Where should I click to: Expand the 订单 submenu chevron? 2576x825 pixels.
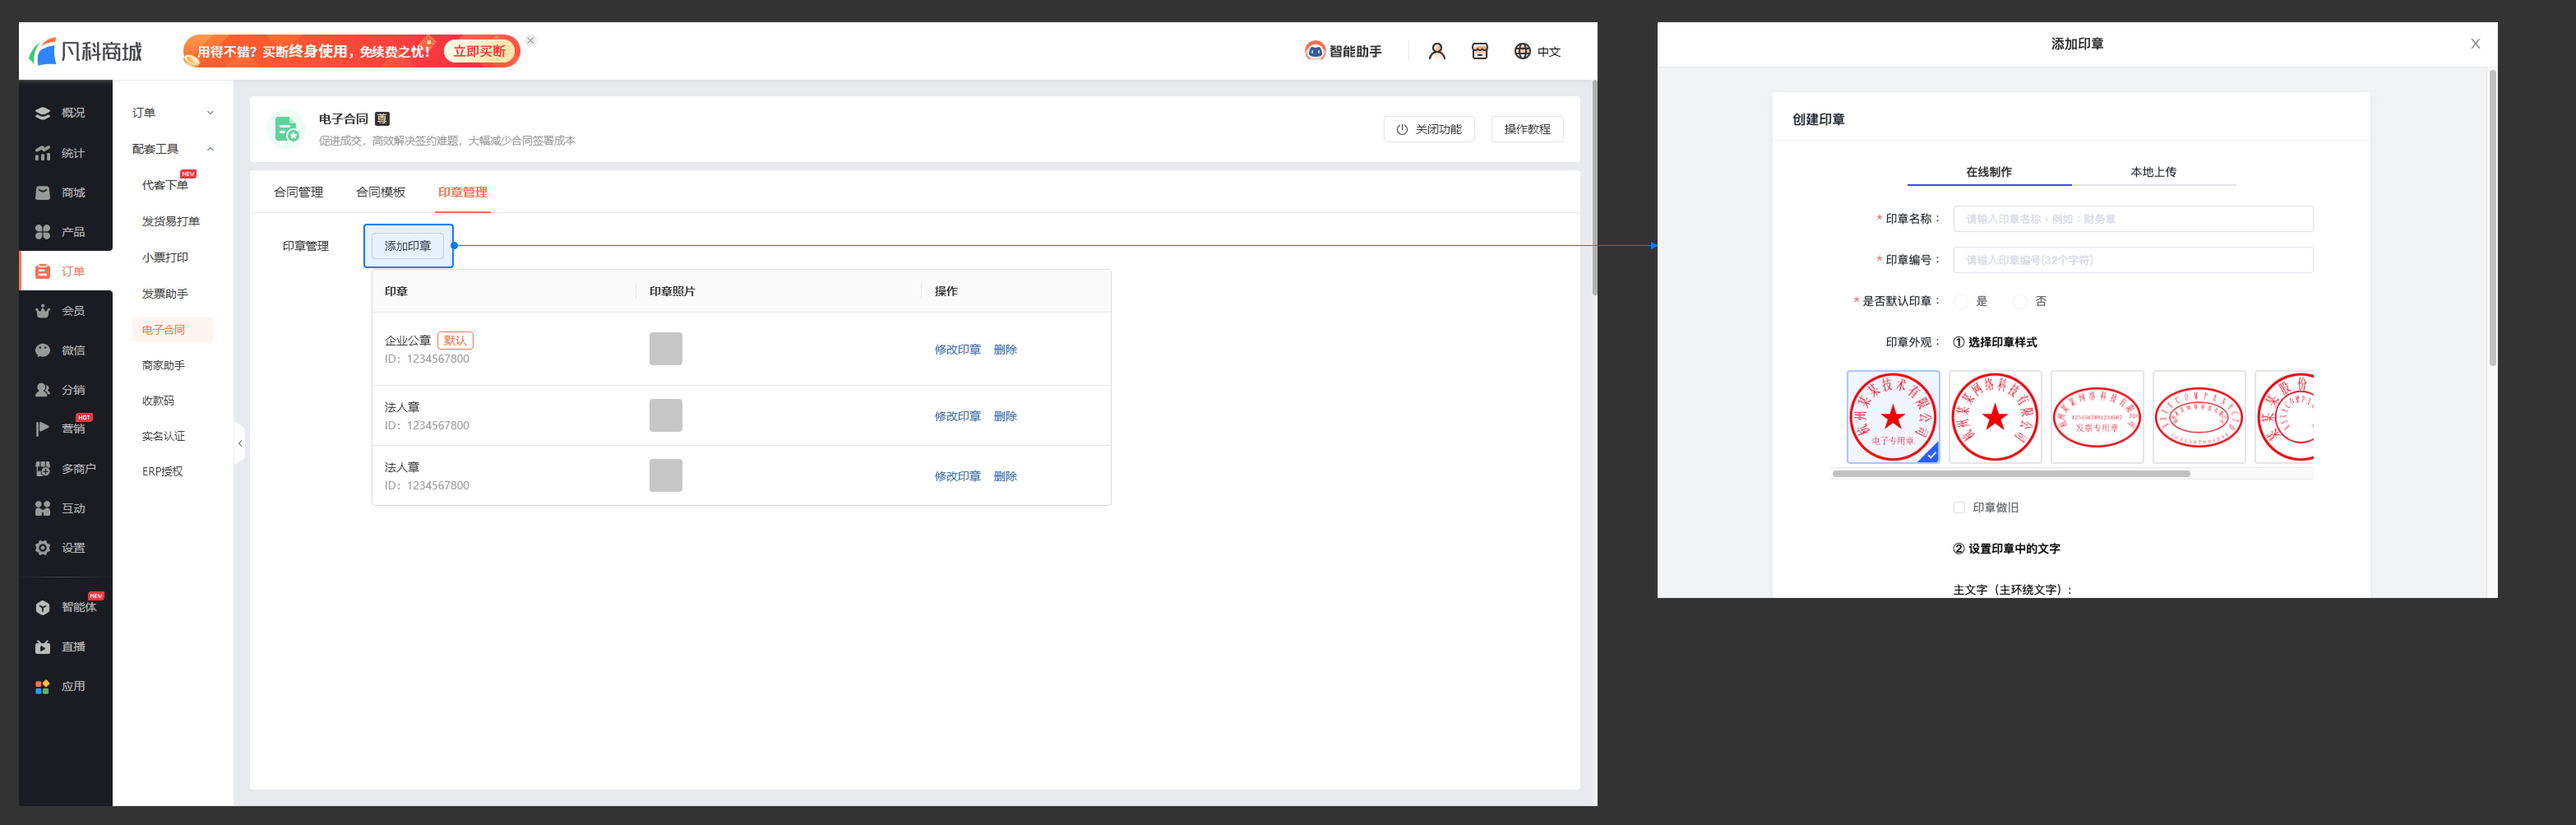(x=210, y=113)
